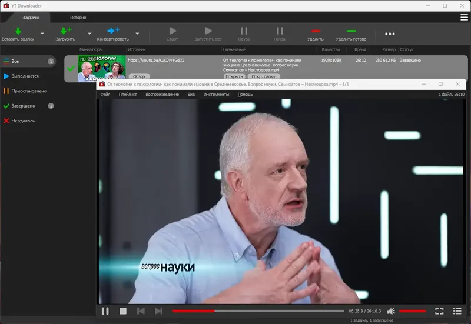Open the Помощь menu

[x=246, y=94]
